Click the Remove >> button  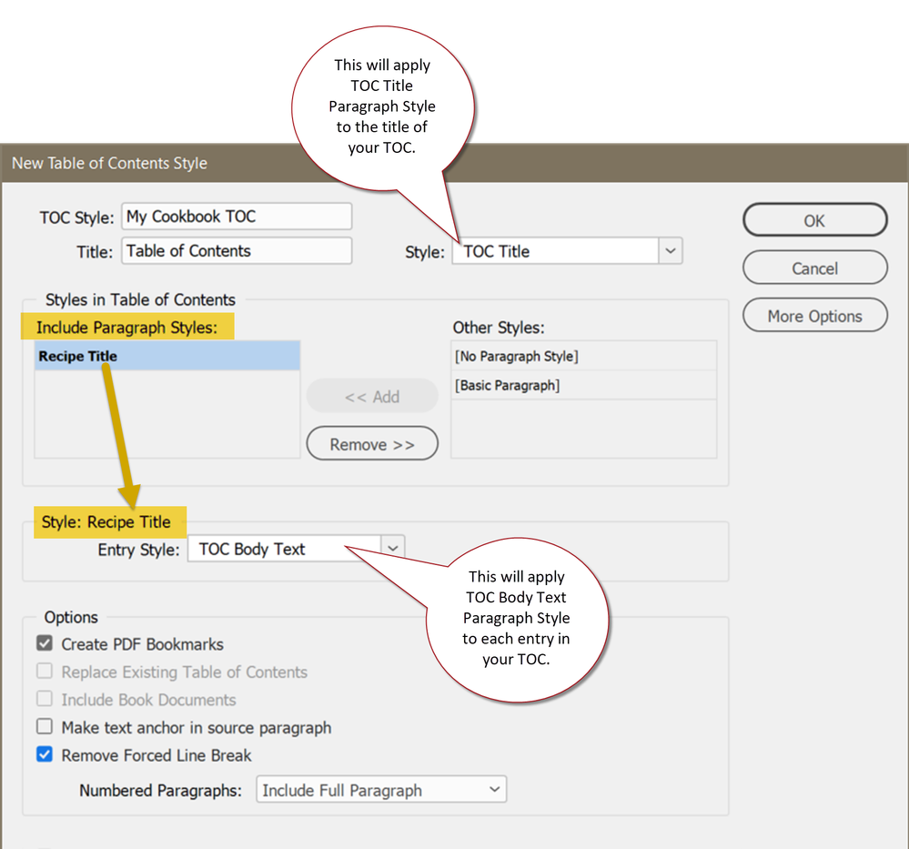[x=371, y=443]
